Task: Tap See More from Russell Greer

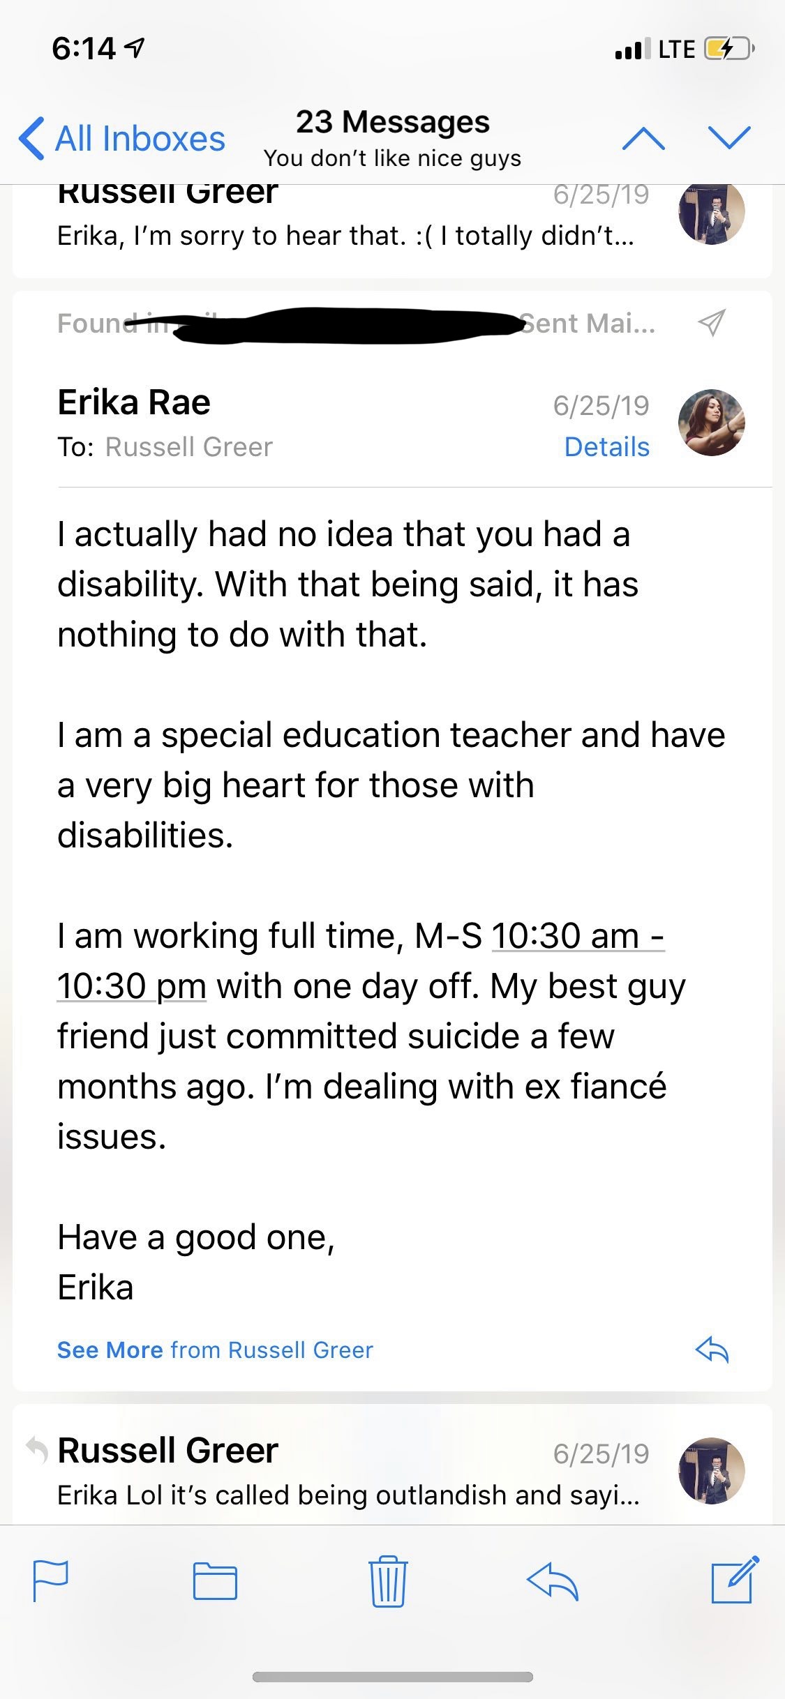Action: point(215,1350)
